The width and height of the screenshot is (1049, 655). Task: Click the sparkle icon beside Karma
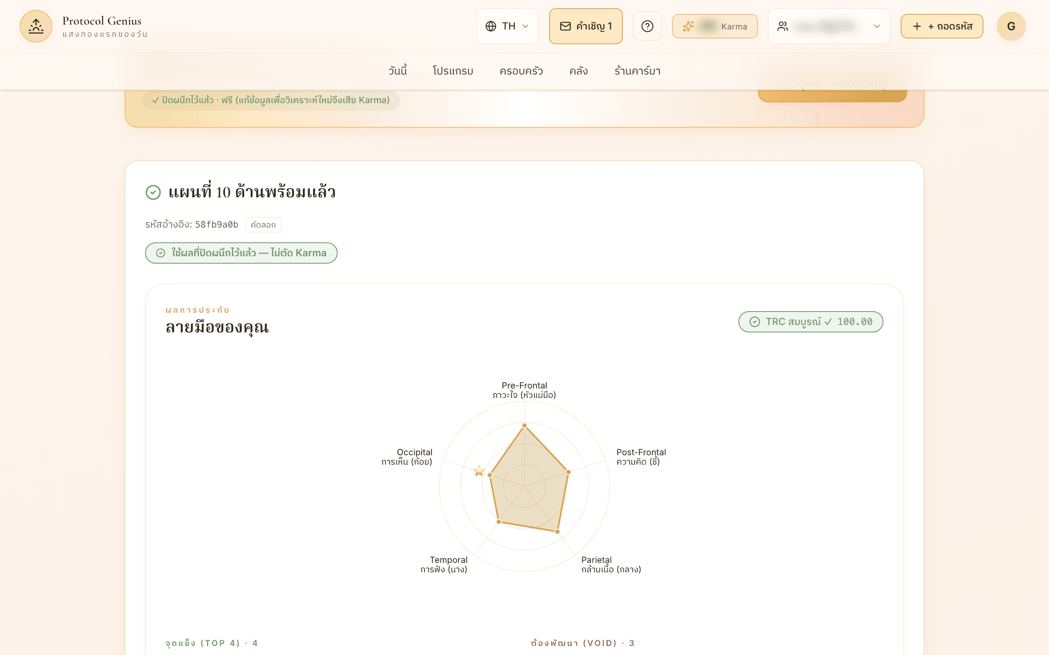click(688, 26)
